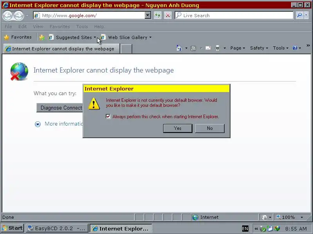Click the Home icon in command bar
The image size is (313, 234).
[179, 48]
